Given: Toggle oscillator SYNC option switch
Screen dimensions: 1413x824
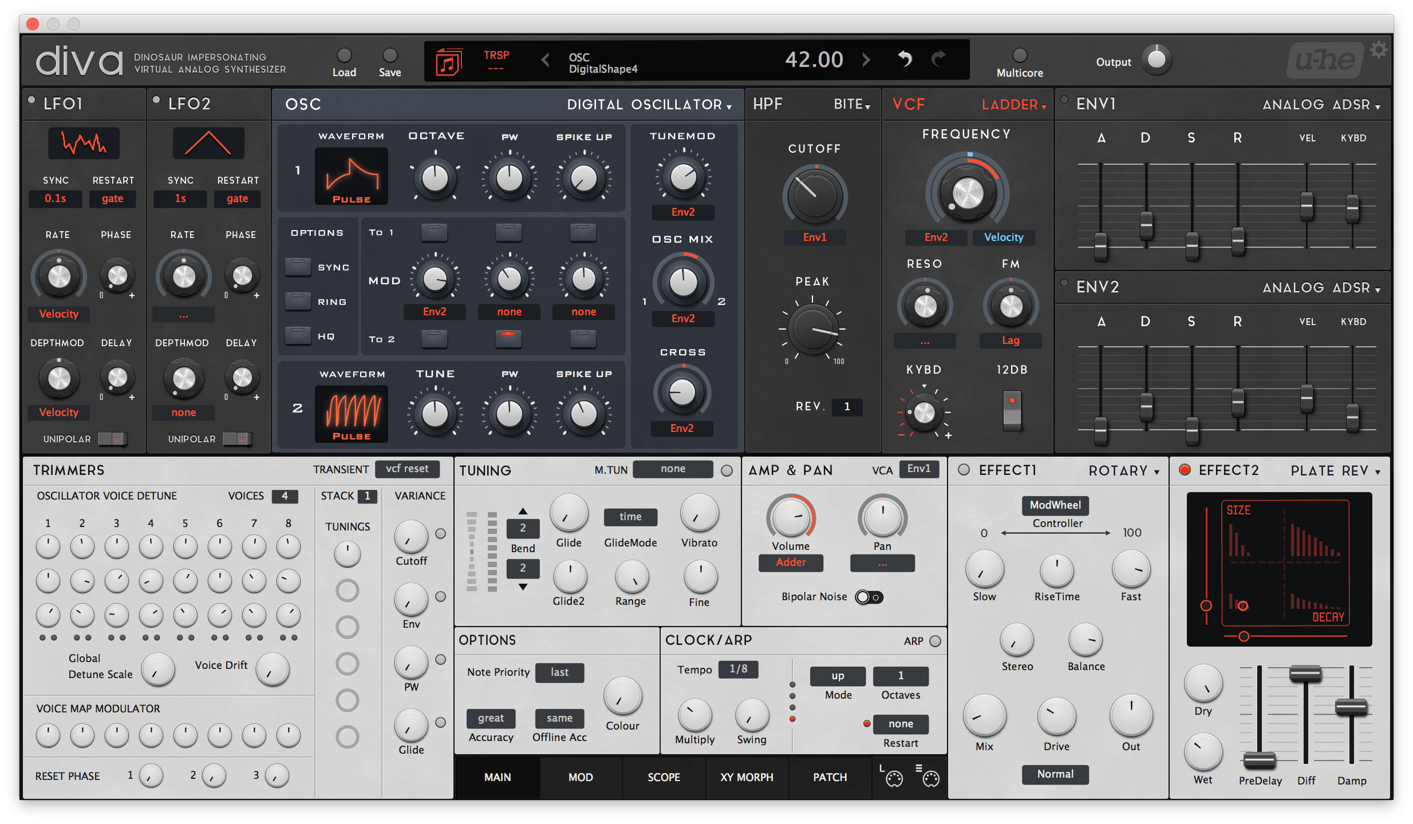Looking at the screenshot, I should coord(298,267).
